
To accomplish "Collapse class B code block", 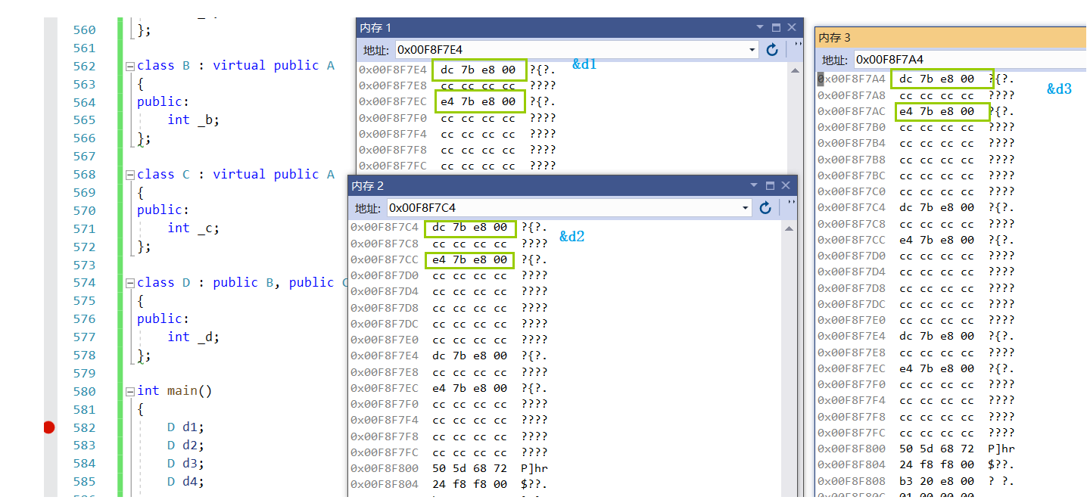I will [130, 66].
